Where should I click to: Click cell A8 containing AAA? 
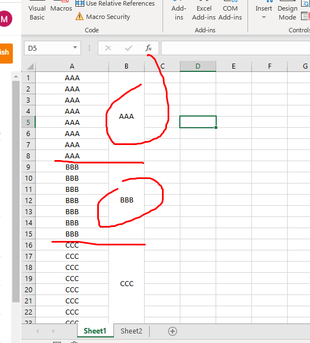click(x=72, y=156)
